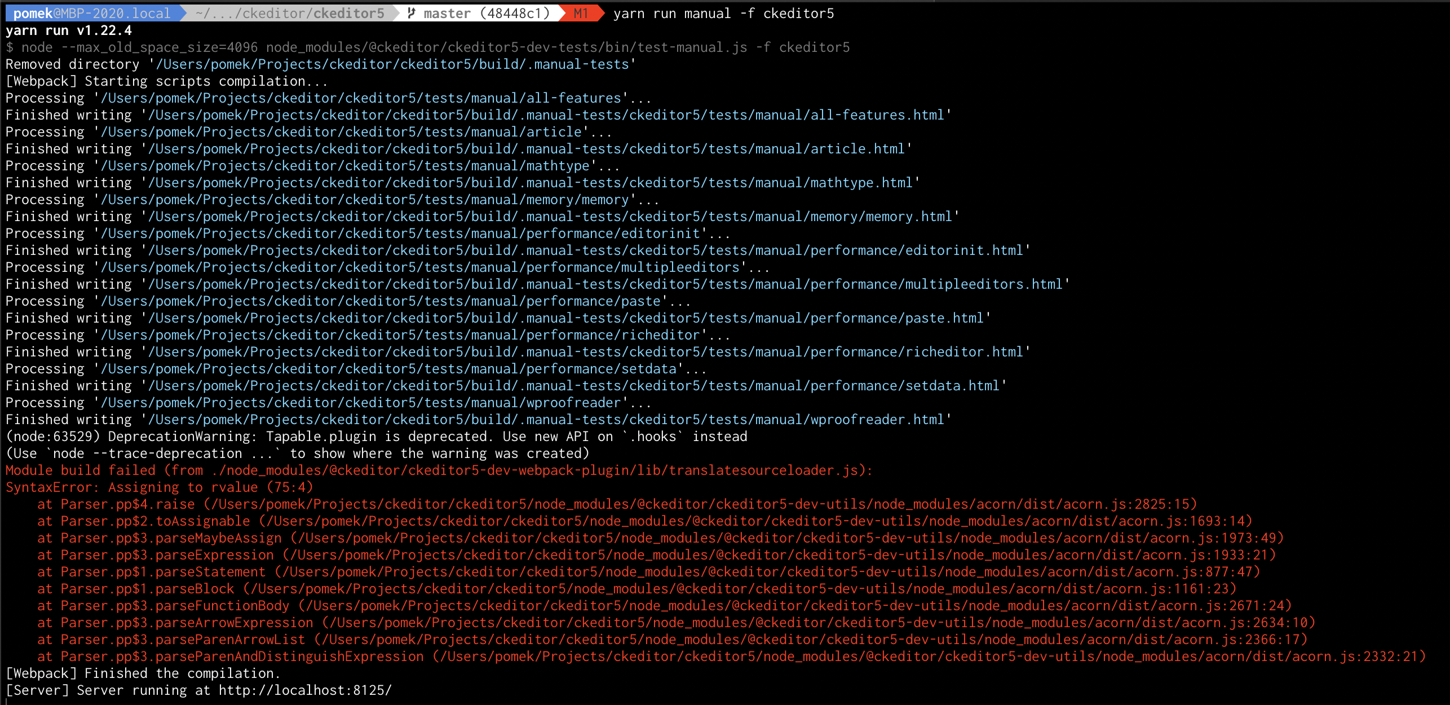Click the 'node --trace-deprecation' hint line

(x=298, y=453)
